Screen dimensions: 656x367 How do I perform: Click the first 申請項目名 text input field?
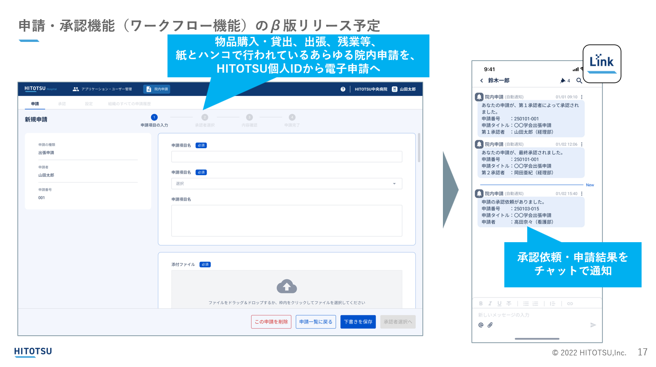click(287, 156)
